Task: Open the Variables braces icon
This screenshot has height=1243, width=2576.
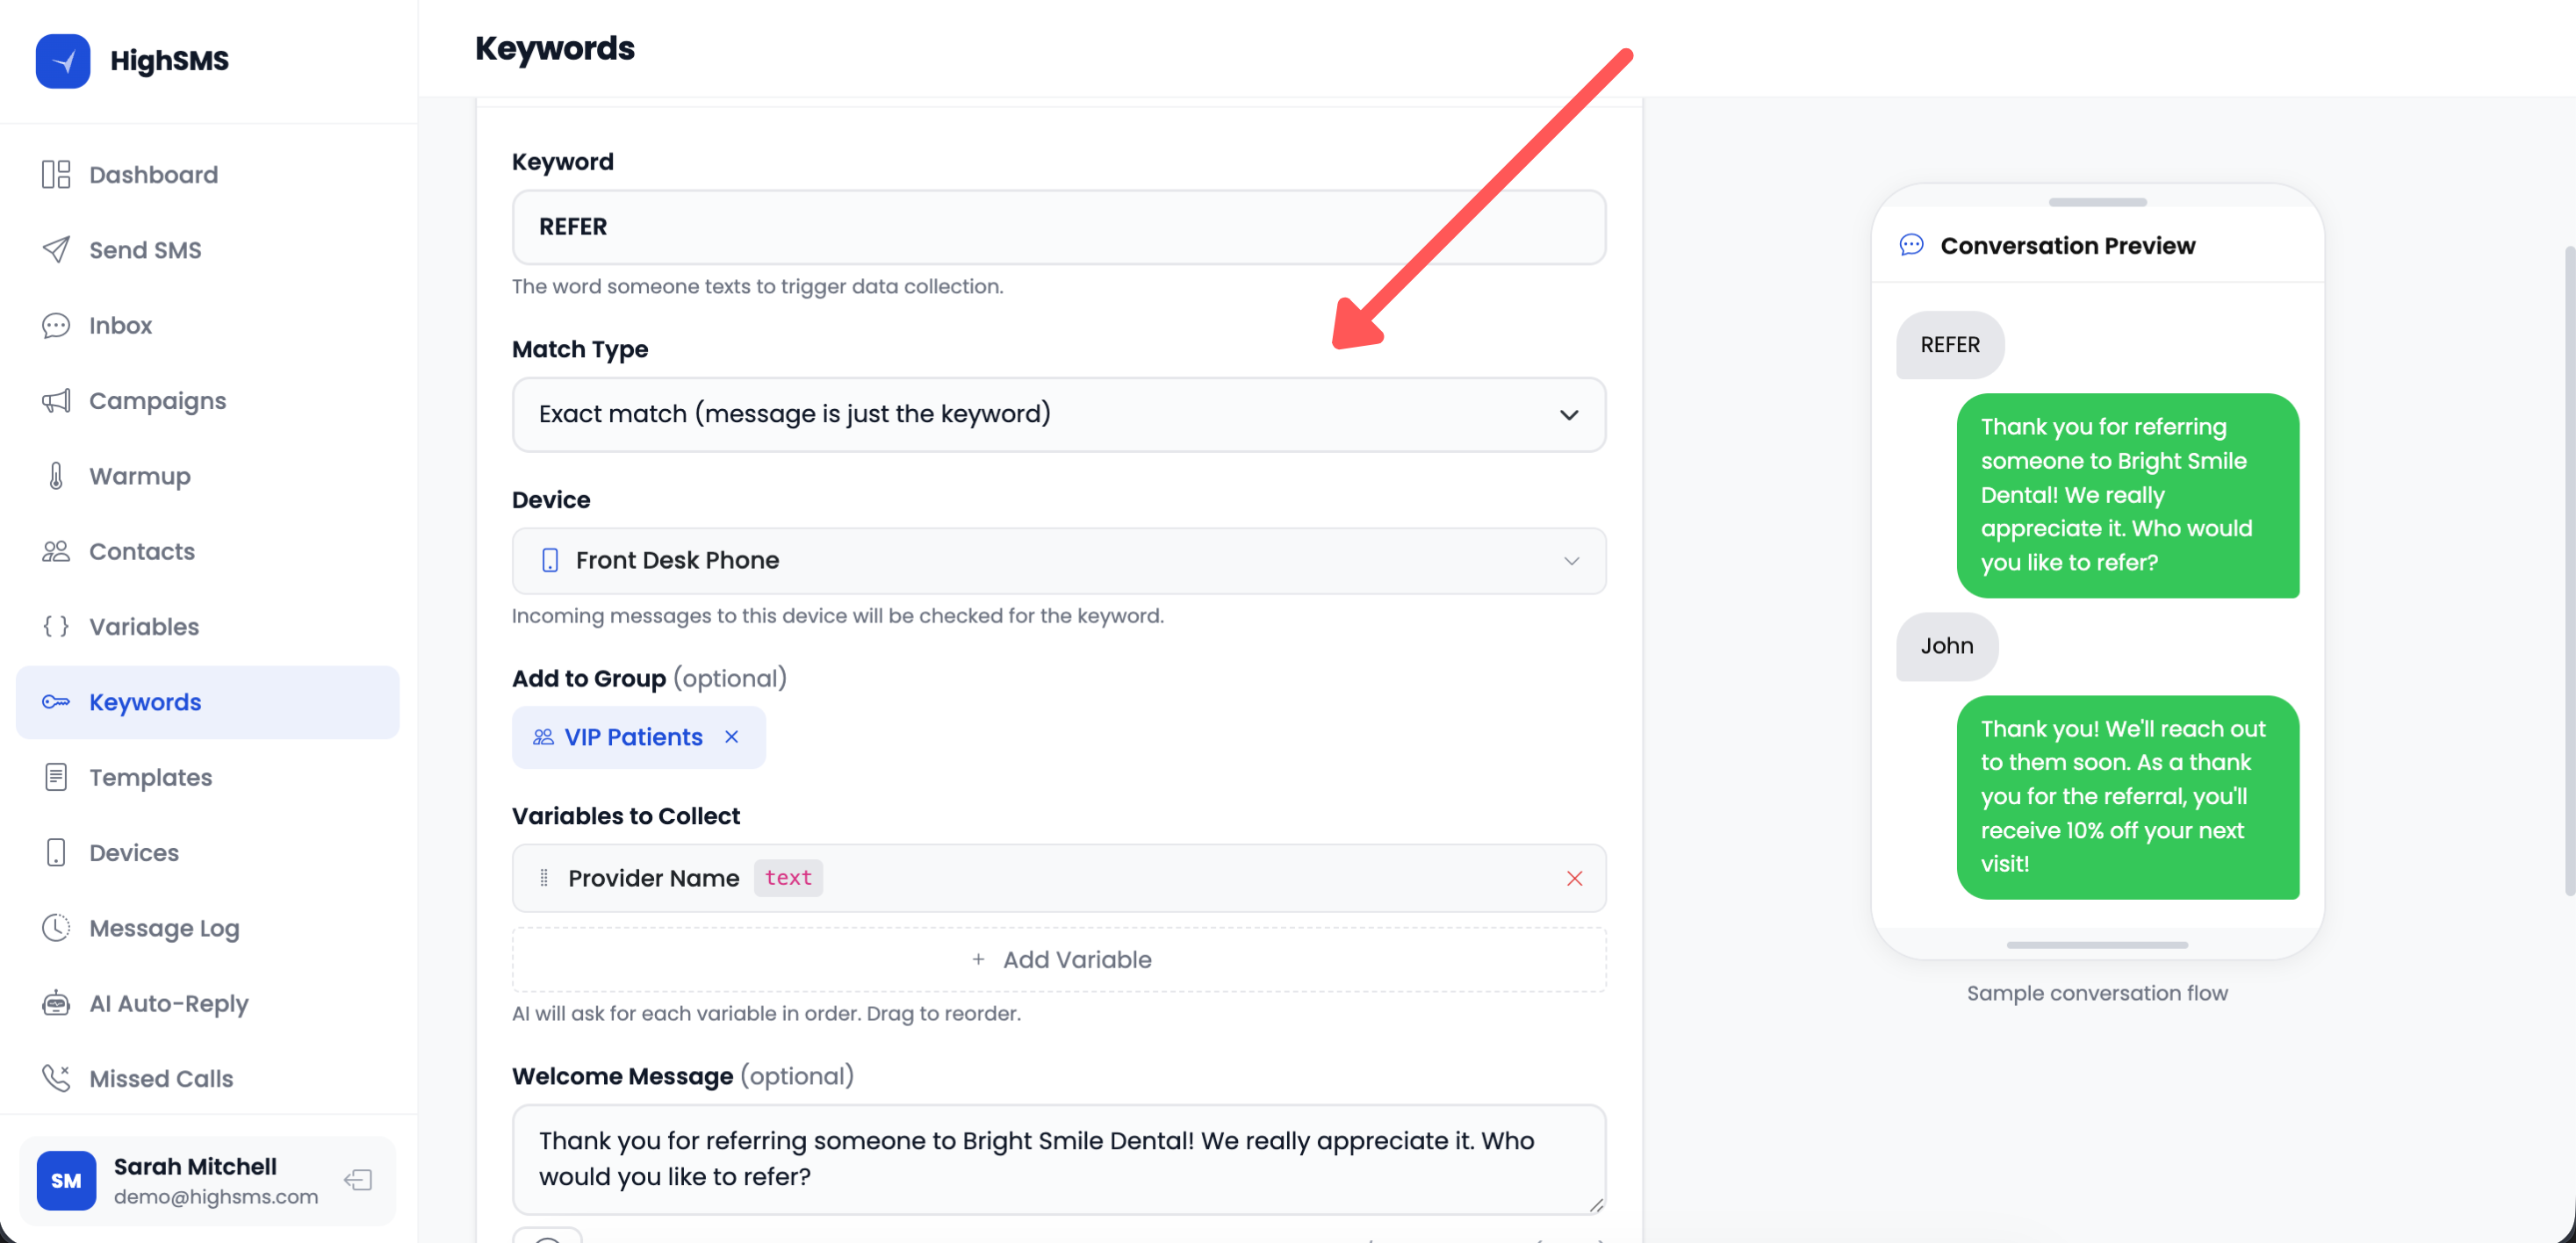Action: [x=56, y=626]
